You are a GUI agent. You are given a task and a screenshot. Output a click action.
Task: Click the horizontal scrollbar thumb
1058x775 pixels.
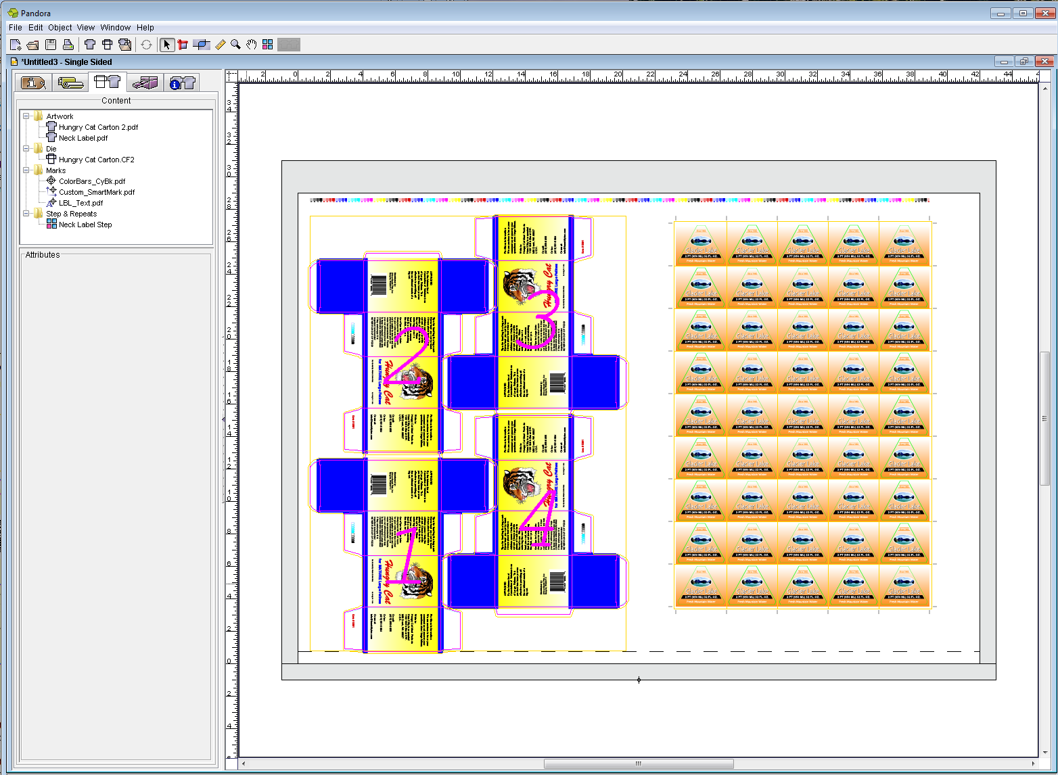tap(639, 764)
